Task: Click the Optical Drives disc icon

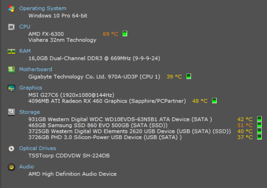Action: click(11, 148)
